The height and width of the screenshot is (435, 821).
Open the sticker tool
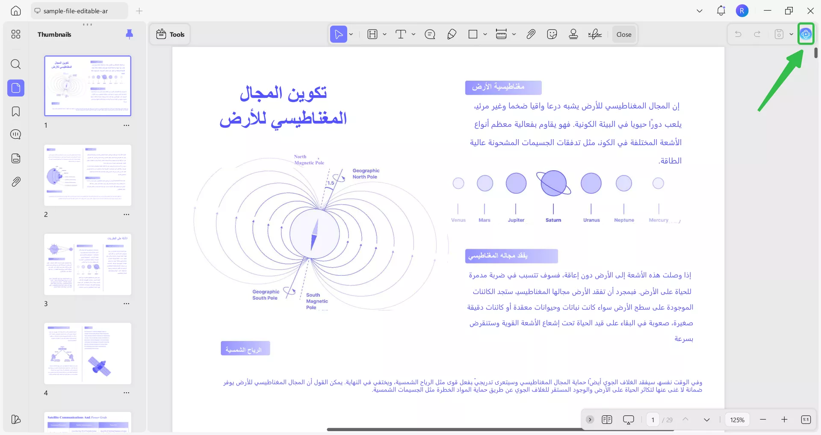[x=552, y=34]
